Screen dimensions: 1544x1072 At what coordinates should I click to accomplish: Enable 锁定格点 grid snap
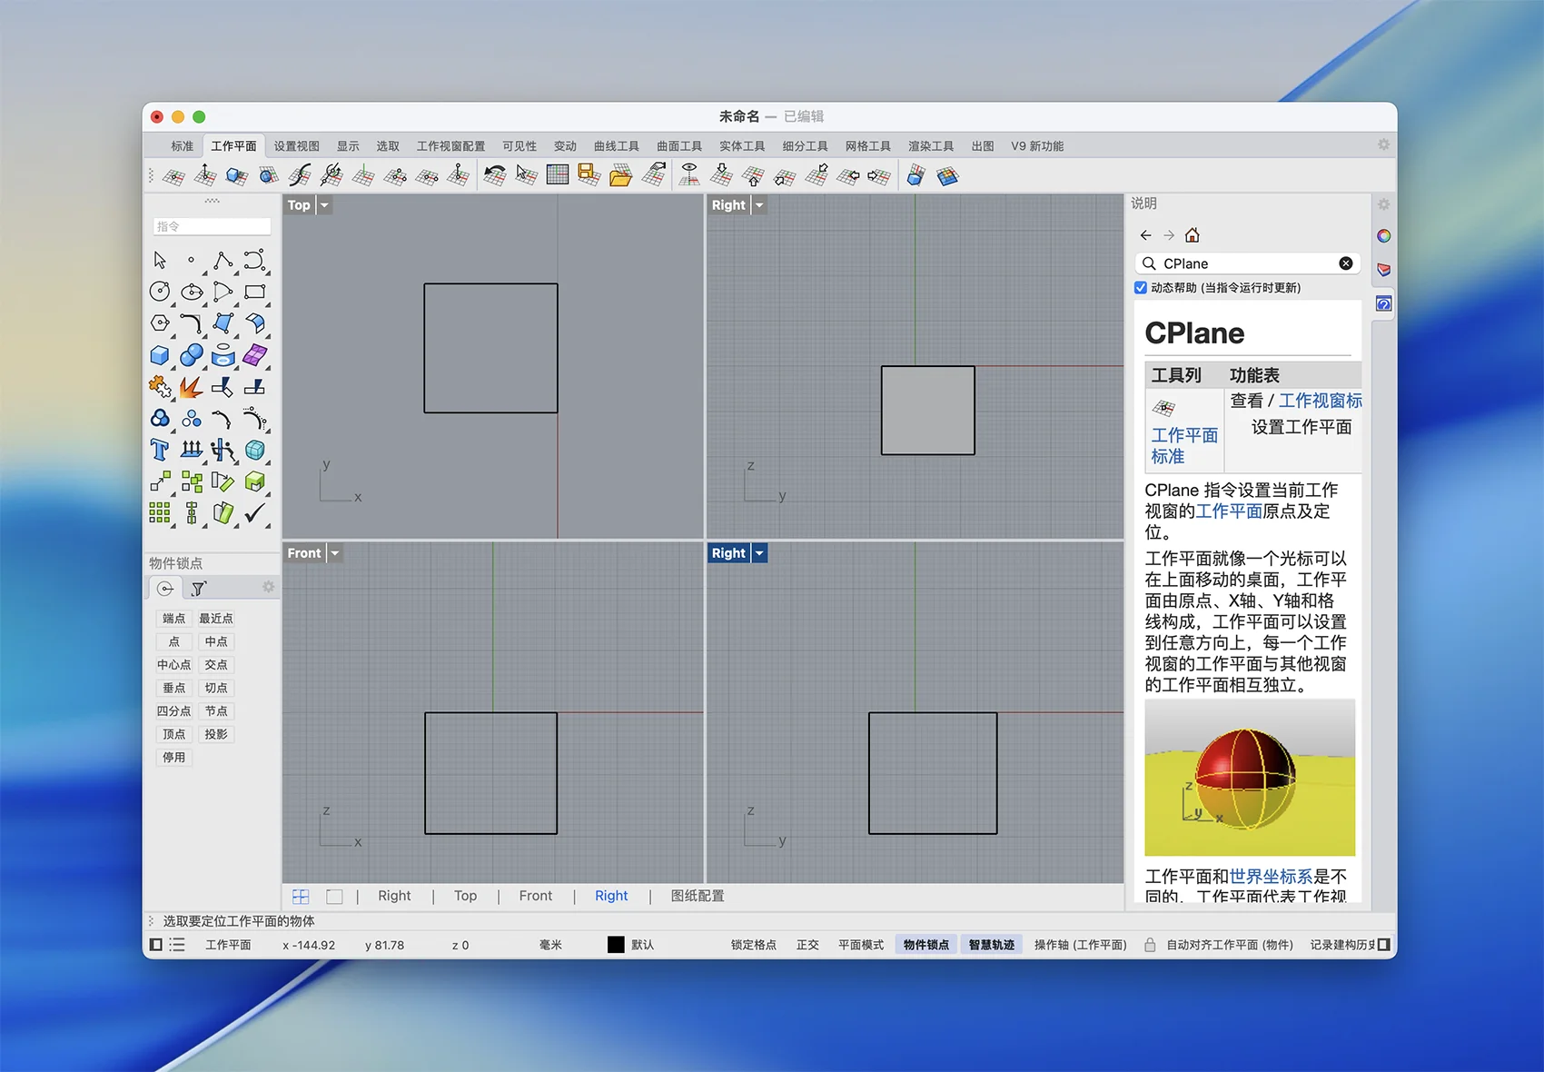tap(753, 945)
